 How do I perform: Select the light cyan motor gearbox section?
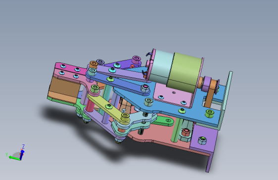coord(162,66)
